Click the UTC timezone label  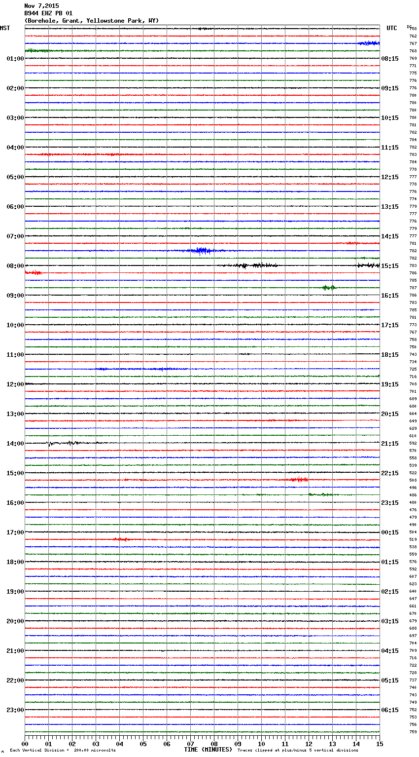(391, 28)
